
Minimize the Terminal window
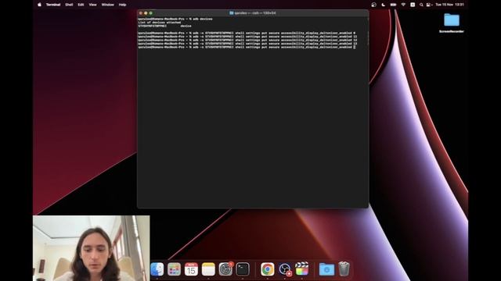pyautogui.click(x=146, y=13)
